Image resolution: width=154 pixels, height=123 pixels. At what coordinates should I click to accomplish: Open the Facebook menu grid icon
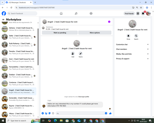tap(138, 14)
